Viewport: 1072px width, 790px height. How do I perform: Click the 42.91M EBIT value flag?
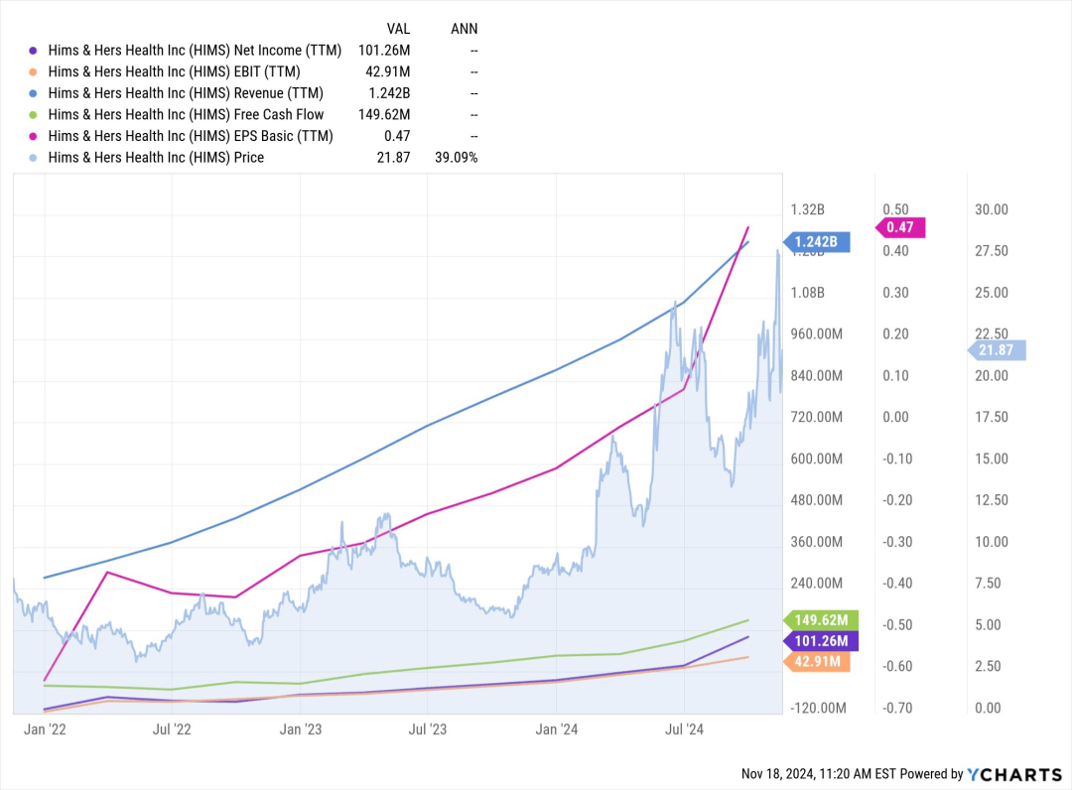tap(817, 662)
